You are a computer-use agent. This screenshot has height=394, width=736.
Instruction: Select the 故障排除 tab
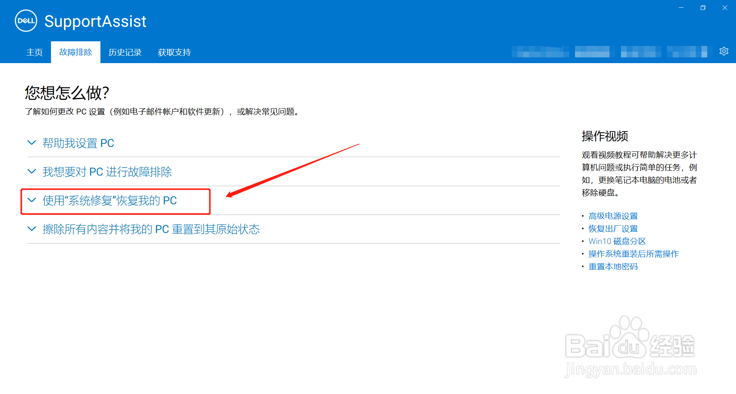(76, 52)
